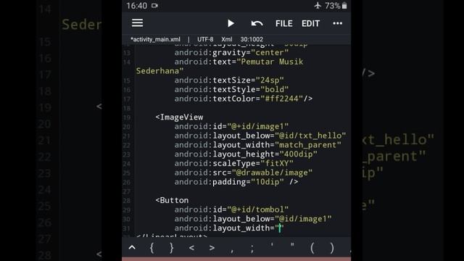Image resolution: width=464 pixels, height=261 pixels.
Task: Open the three-dot overflow menu
Action: click(x=337, y=23)
